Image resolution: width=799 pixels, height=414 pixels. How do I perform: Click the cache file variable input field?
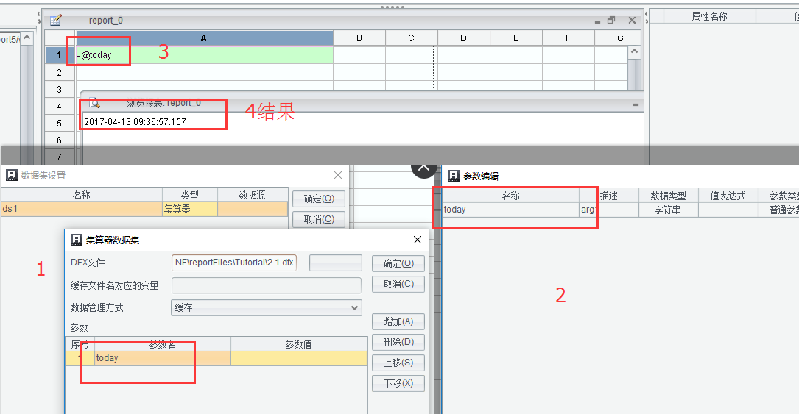267,285
